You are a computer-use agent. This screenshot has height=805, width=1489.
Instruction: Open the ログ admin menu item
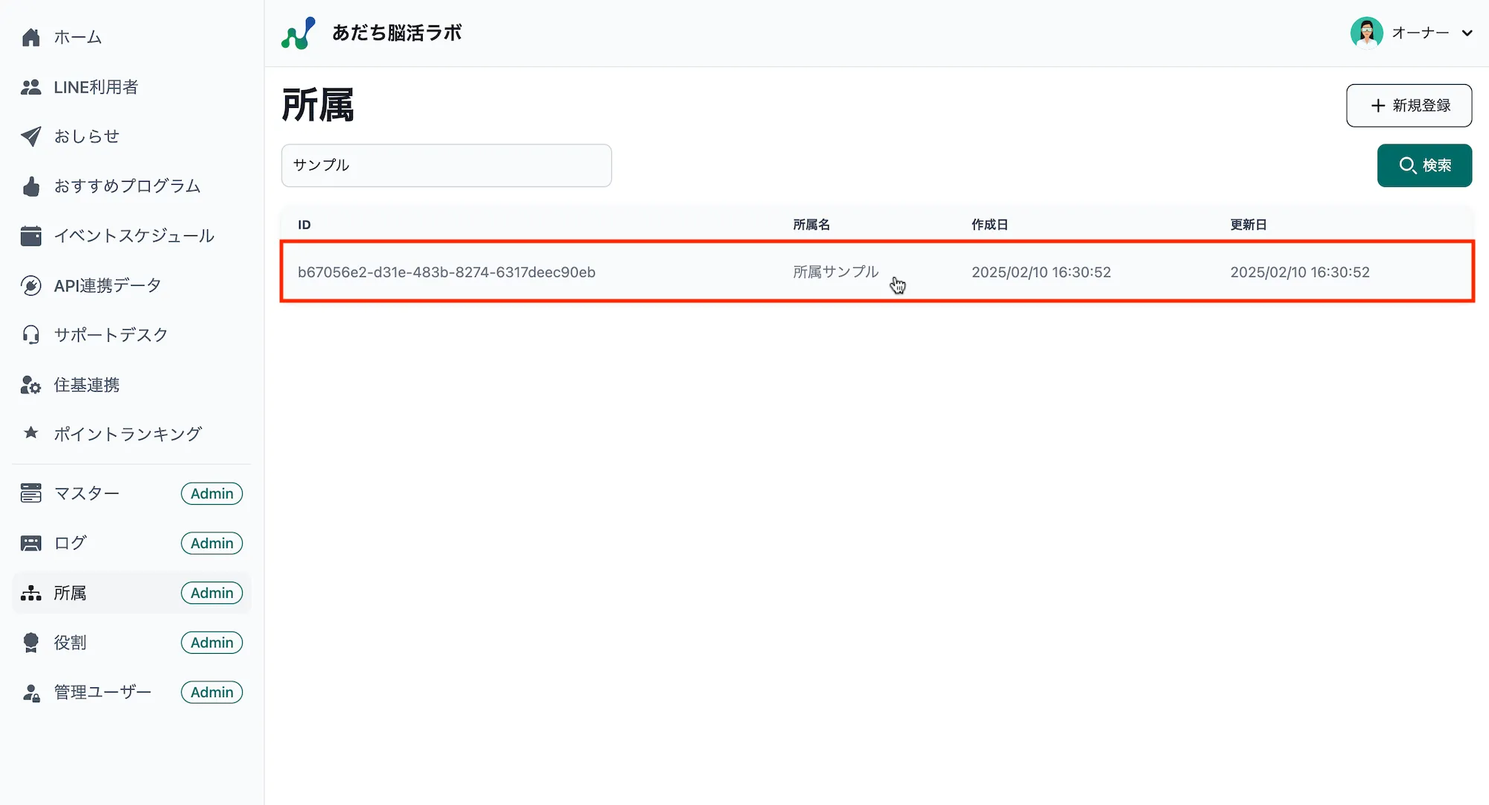coord(71,544)
